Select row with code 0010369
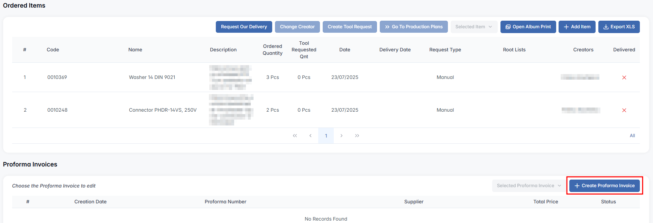 [57, 77]
